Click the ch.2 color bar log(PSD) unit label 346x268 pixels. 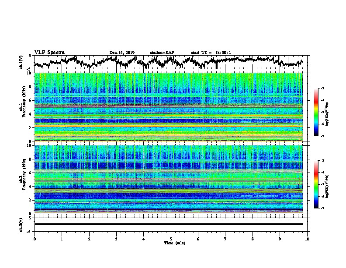[327, 186]
